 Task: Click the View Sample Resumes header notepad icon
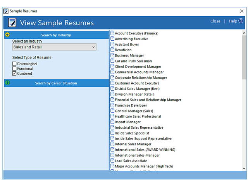coord(12,22)
